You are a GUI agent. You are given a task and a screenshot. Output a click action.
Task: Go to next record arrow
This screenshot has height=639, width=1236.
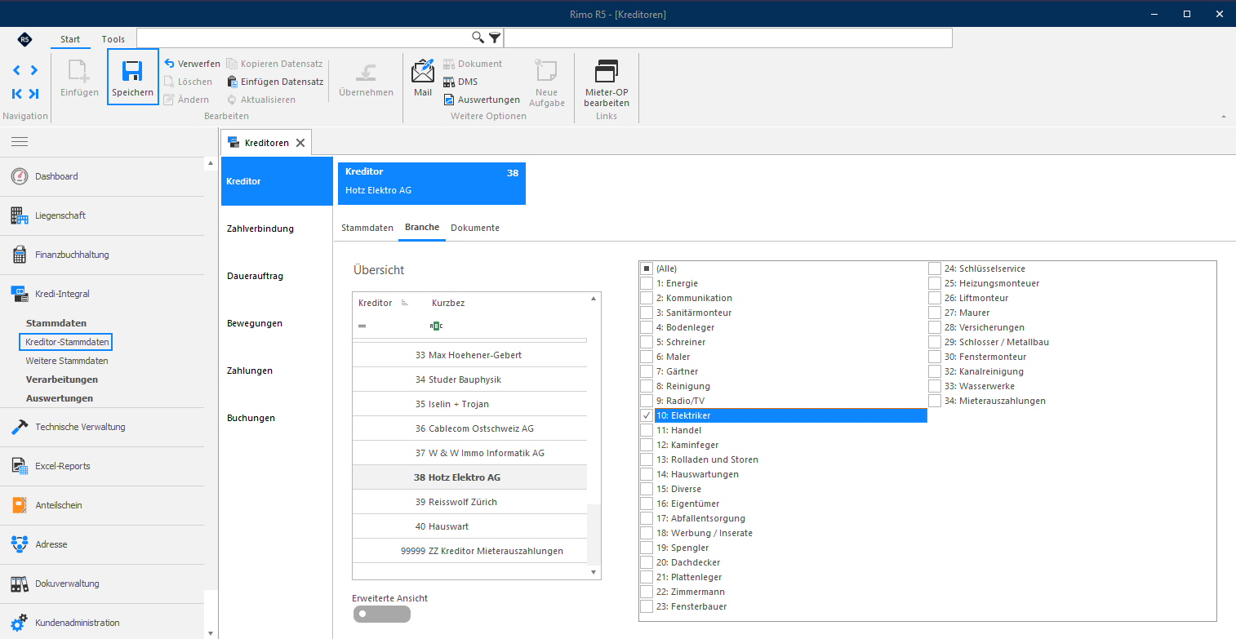coord(33,71)
